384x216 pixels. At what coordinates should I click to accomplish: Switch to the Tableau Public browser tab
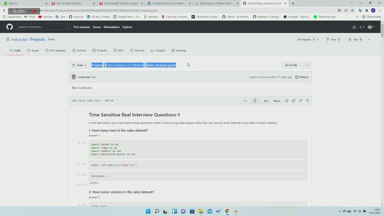217,3
